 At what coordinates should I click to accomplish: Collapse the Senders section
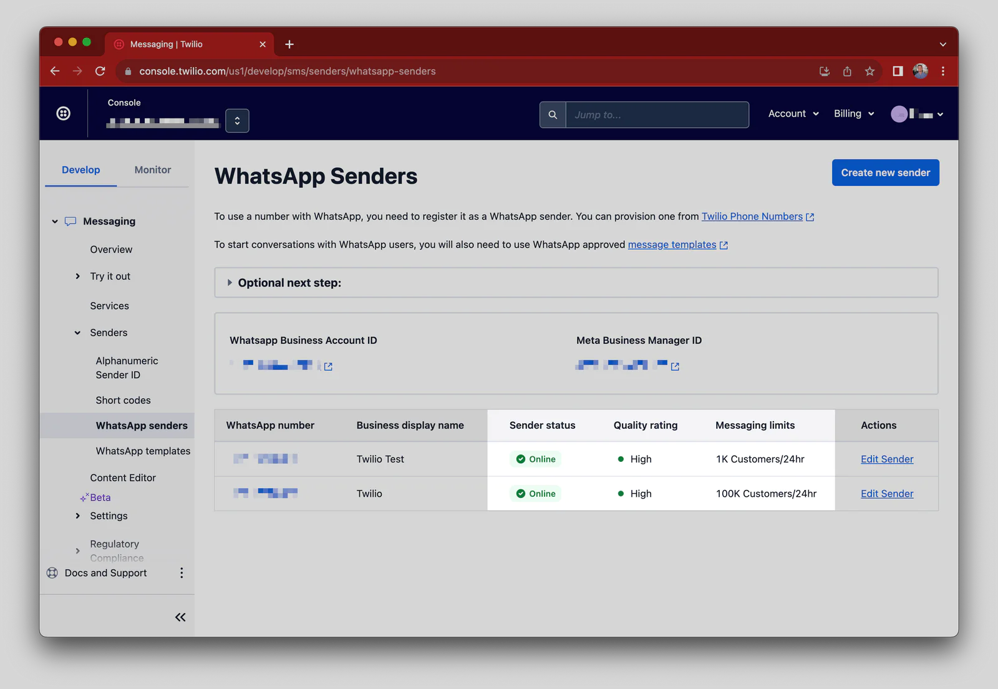(77, 333)
